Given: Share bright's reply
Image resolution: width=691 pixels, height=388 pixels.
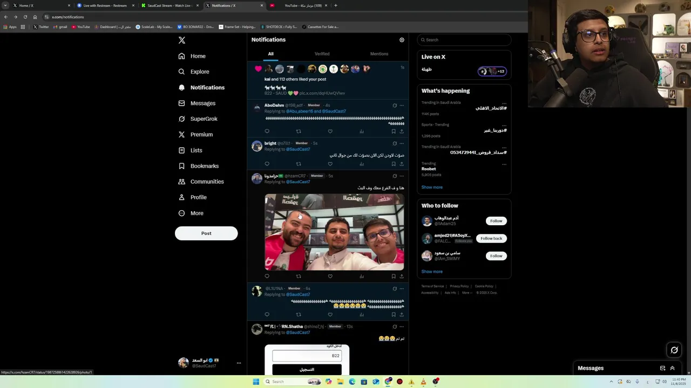Looking at the screenshot, I should tap(402, 164).
